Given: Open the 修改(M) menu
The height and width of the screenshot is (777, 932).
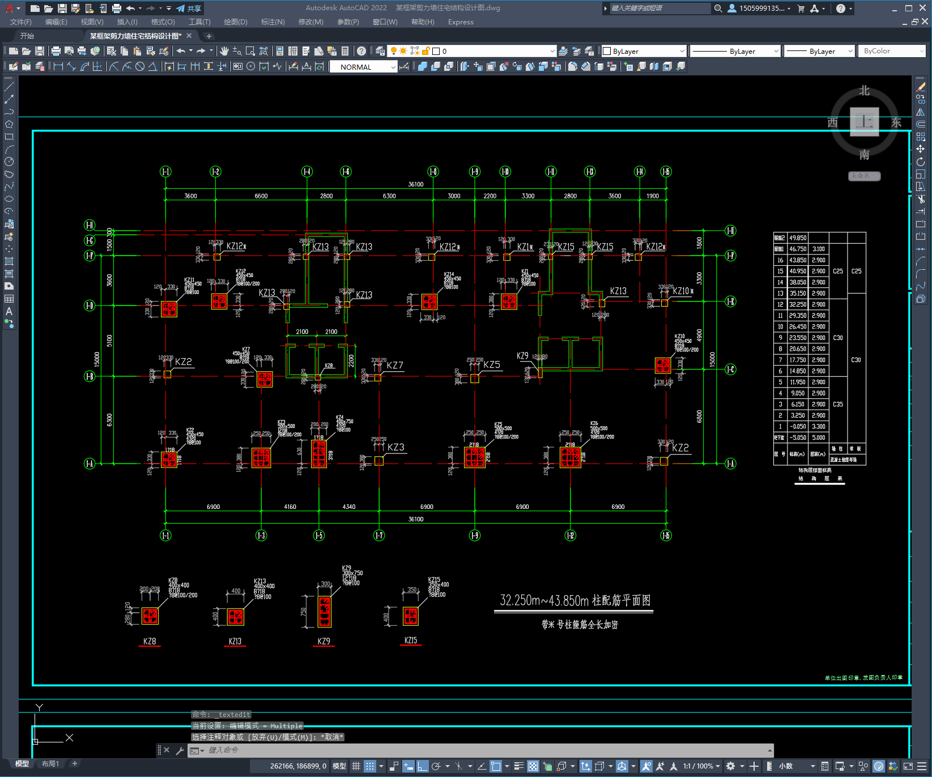Looking at the screenshot, I should (x=310, y=22).
